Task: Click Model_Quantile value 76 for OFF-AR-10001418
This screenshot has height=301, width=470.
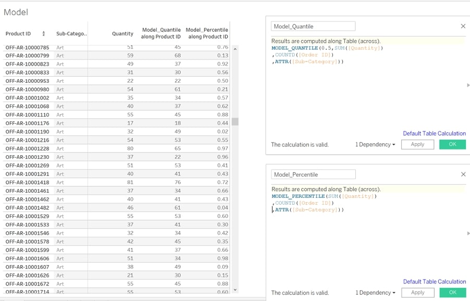Action: [178, 182]
